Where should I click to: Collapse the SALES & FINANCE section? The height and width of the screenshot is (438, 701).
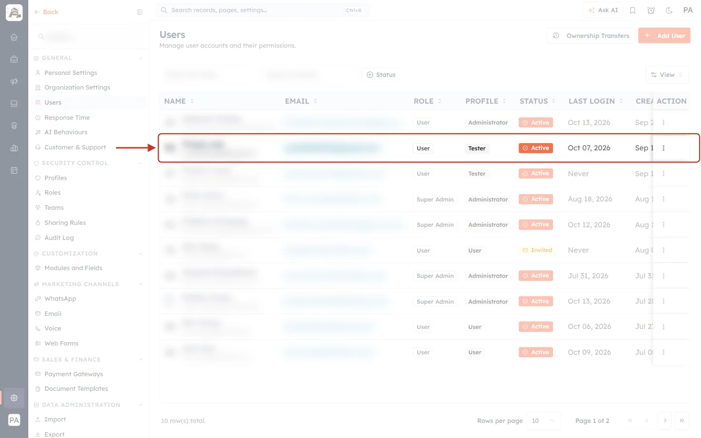coord(141,360)
